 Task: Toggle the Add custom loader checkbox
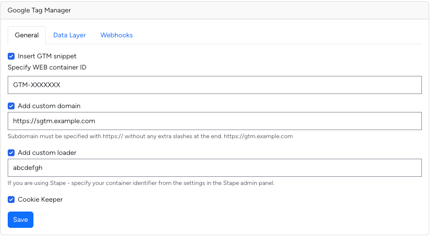11,153
